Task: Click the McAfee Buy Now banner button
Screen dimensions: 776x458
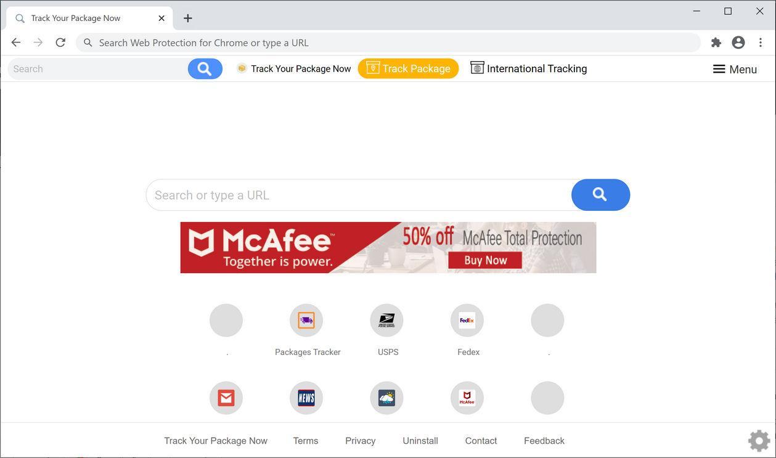Action: [x=485, y=260]
